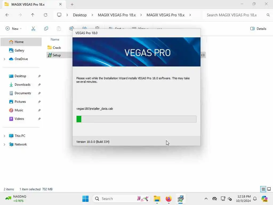Open OneDrive in navigation pane
Screen dimensions: 273x205
pyautogui.click(x=21, y=59)
